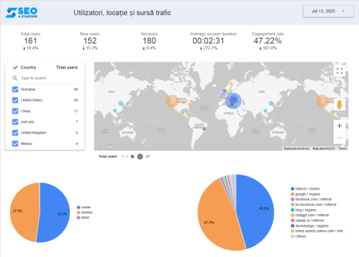Select the mobile legend color swatch
This screenshot has width=359, height=257.
[79, 207]
